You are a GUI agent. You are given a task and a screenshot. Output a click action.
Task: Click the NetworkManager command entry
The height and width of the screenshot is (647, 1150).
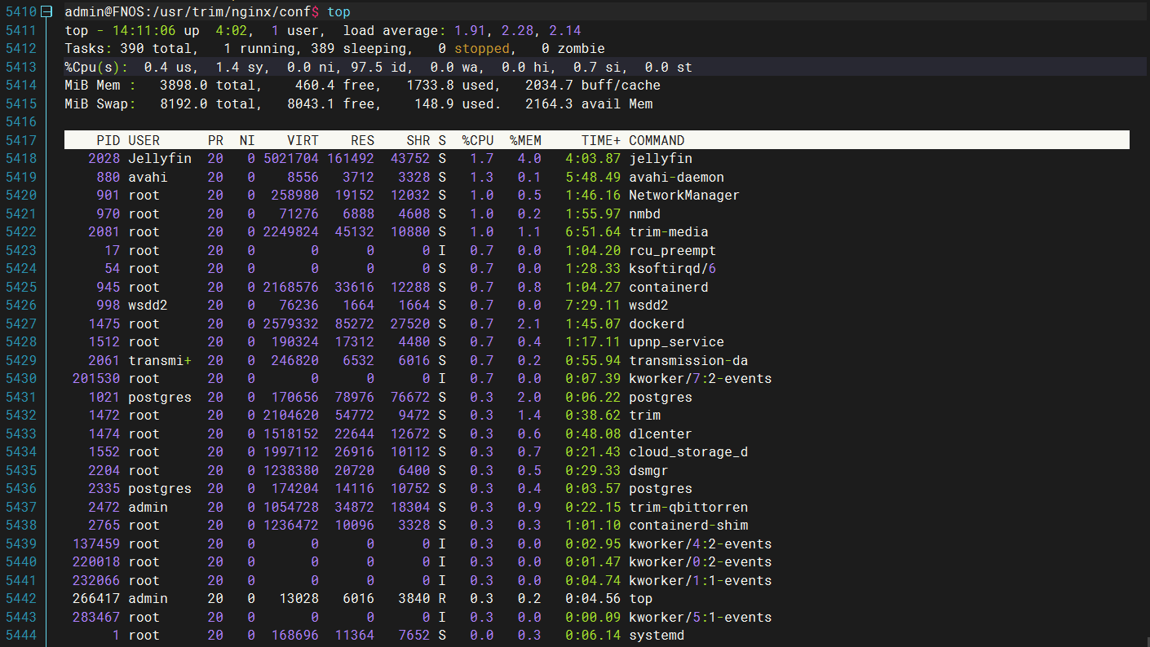click(684, 196)
